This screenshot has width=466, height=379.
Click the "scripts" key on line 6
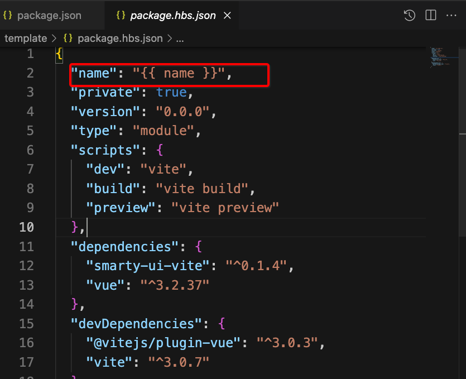pos(102,150)
